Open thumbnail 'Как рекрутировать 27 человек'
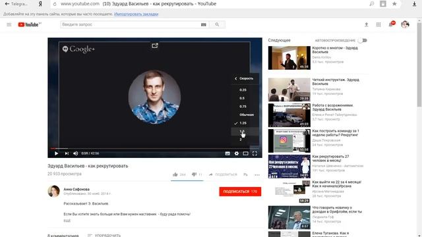The height and width of the screenshot is (237, 422). click(x=289, y=167)
